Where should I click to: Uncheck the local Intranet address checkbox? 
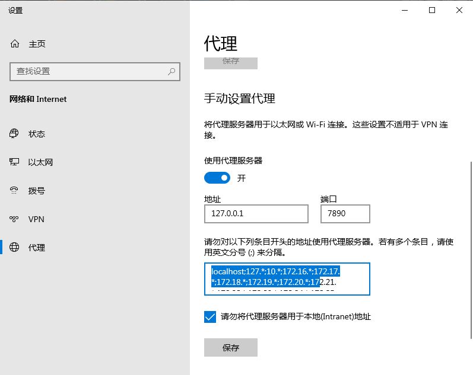point(210,317)
